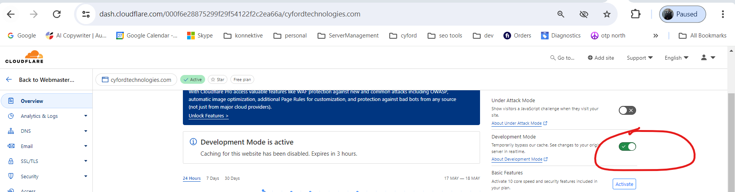Bookmark this page with the star icon
Image resolution: width=735 pixels, height=192 pixels.
tap(607, 14)
